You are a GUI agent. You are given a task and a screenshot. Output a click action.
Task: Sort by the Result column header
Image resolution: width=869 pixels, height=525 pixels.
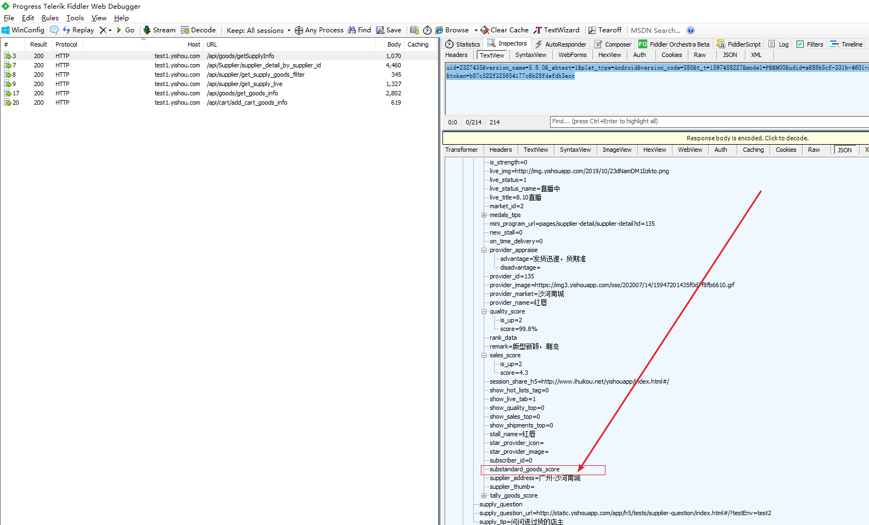pyautogui.click(x=38, y=44)
